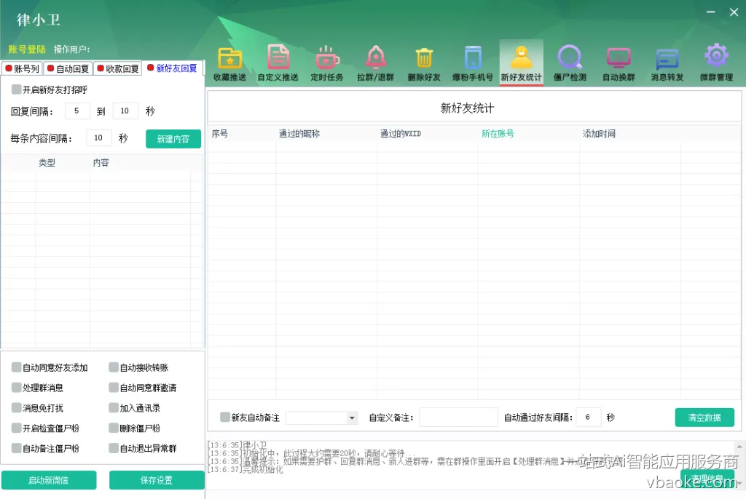Click the 类型 column header

coord(47,162)
